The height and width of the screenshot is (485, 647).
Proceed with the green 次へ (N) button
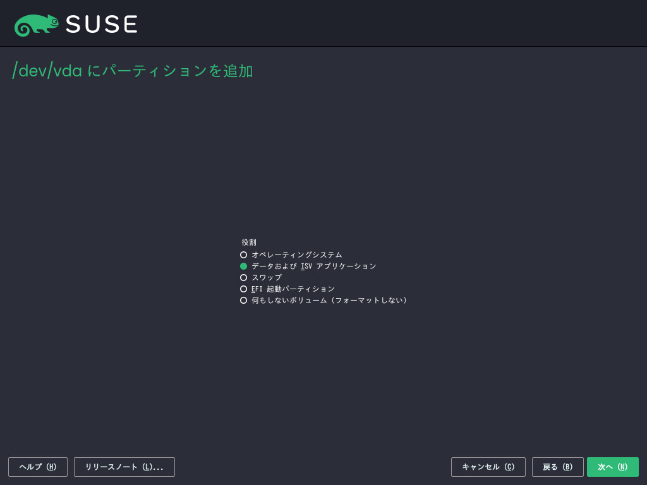click(613, 467)
